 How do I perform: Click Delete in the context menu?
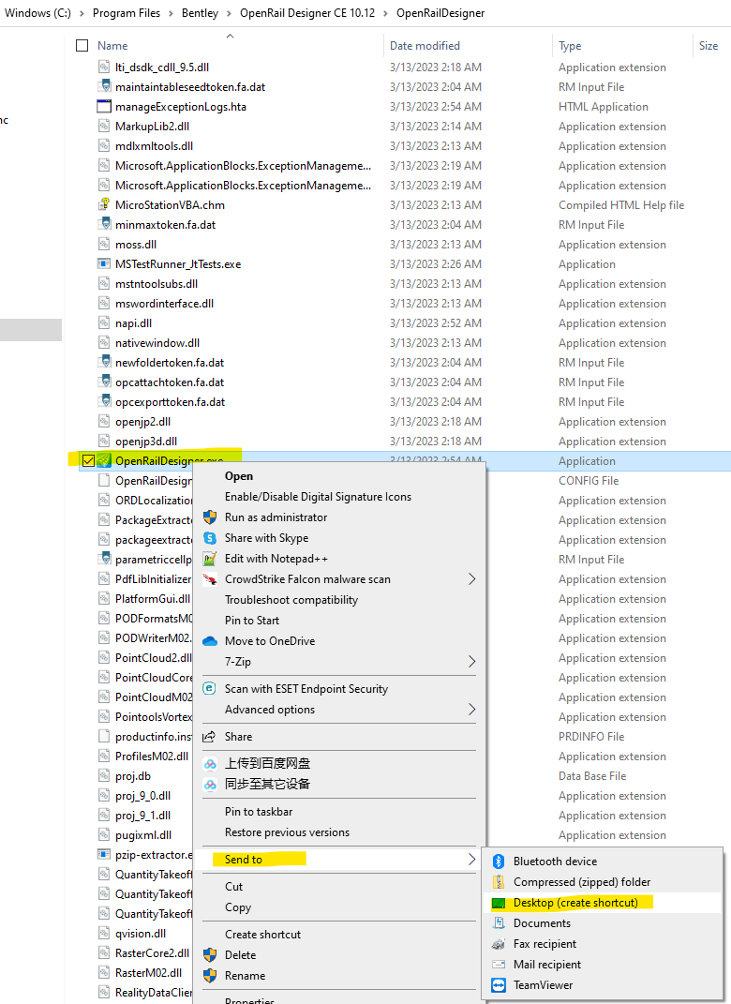(x=240, y=954)
